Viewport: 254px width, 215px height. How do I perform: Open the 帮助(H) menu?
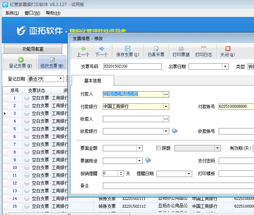pyautogui.click(x=53, y=13)
